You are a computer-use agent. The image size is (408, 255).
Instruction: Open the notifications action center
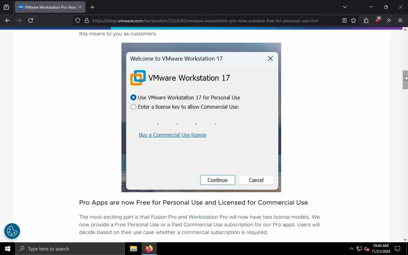(x=397, y=249)
